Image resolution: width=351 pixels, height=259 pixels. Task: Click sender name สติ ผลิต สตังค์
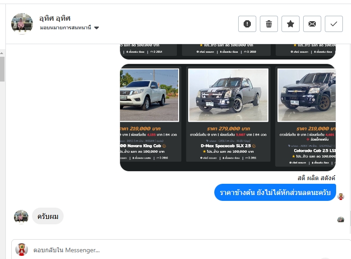click(316, 178)
